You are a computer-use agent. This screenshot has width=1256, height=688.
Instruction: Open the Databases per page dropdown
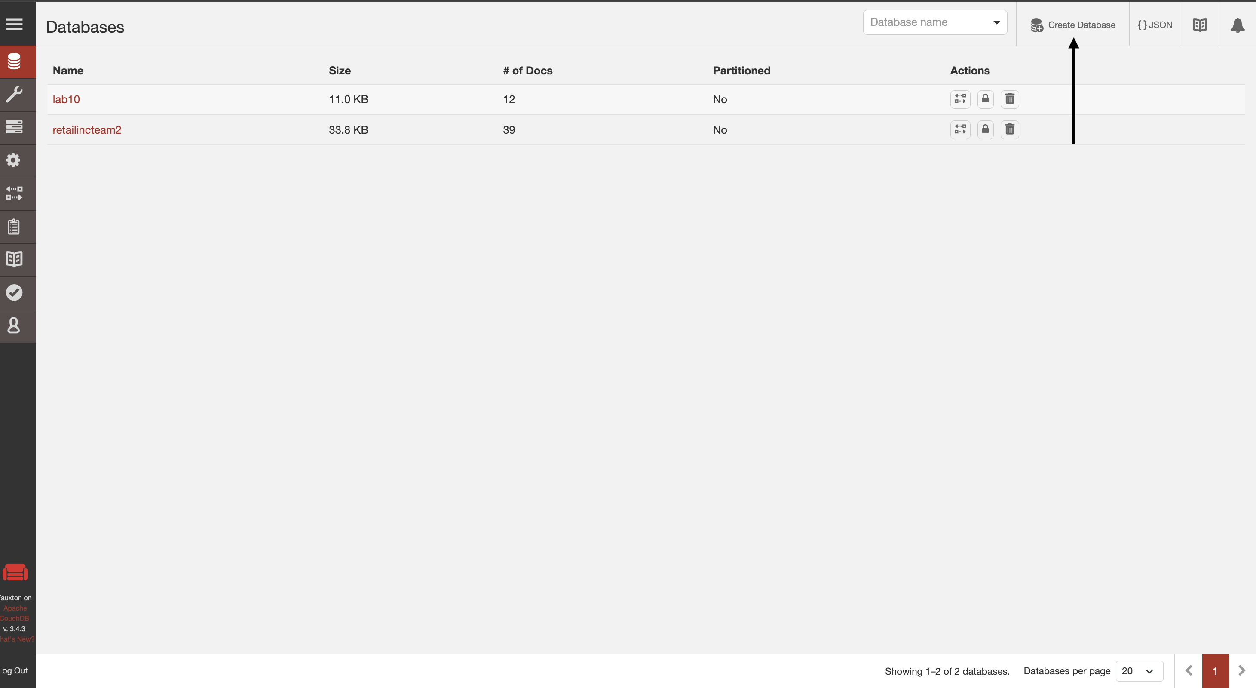point(1139,671)
